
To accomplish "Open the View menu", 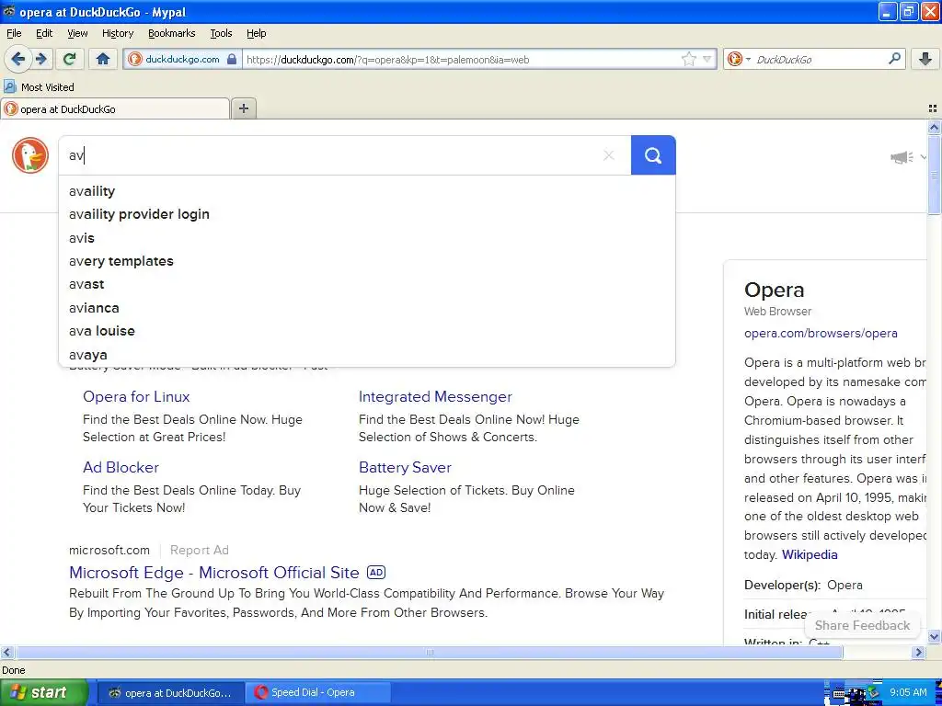I will (77, 33).
